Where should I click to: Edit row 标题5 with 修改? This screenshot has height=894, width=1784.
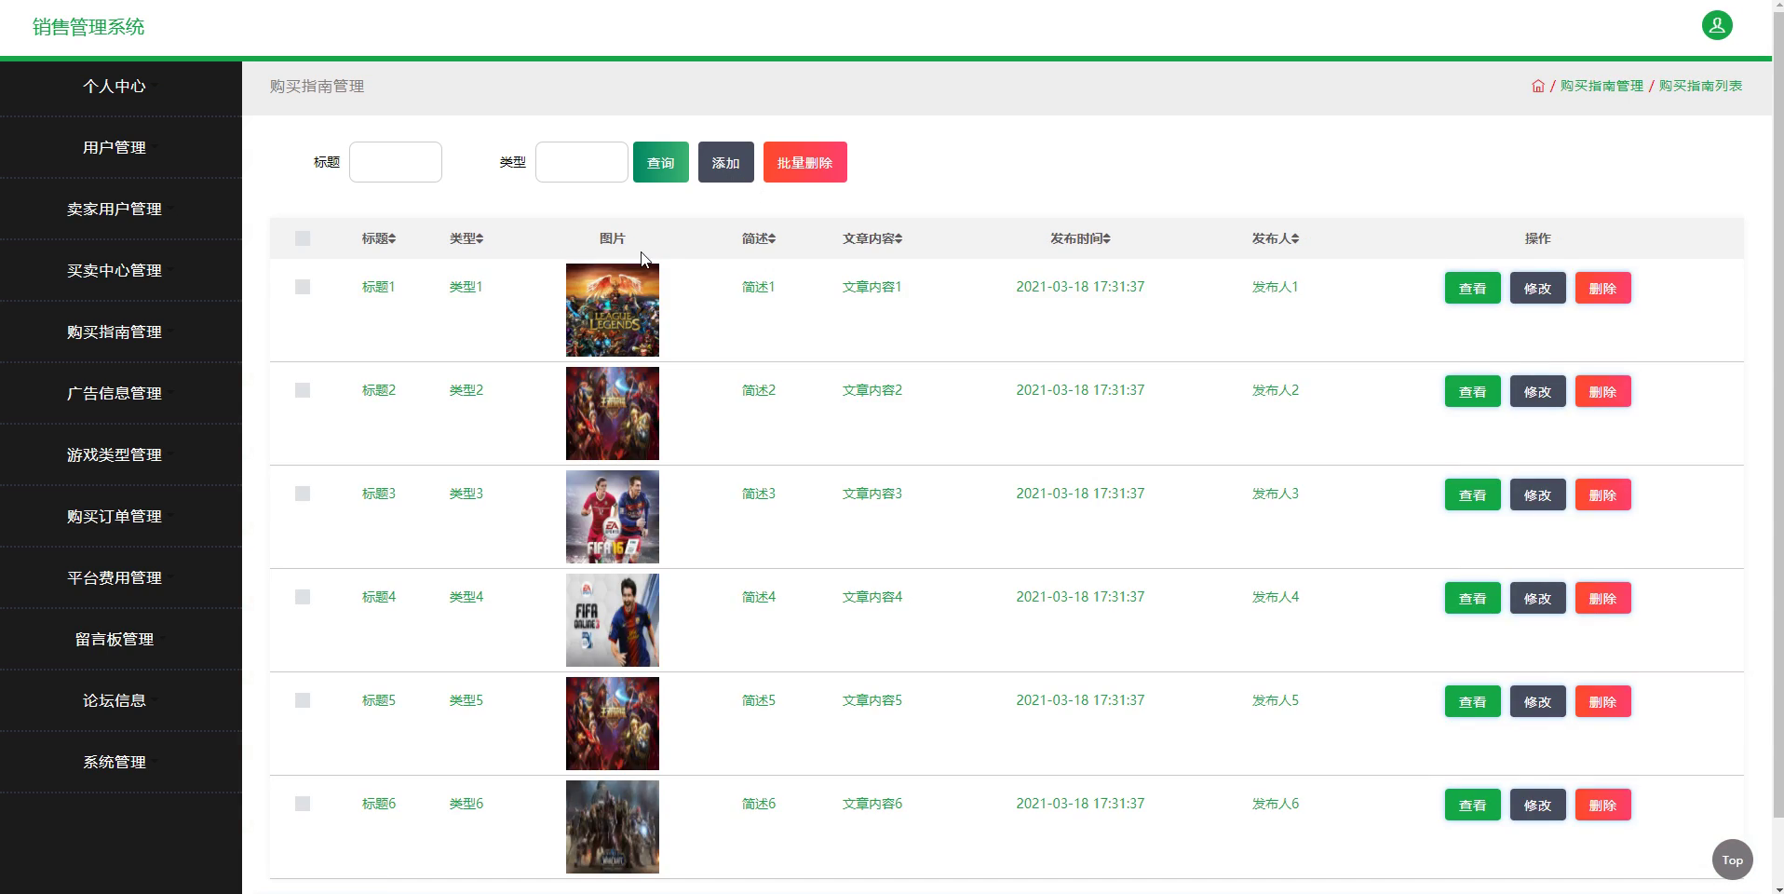point(1537,701)
